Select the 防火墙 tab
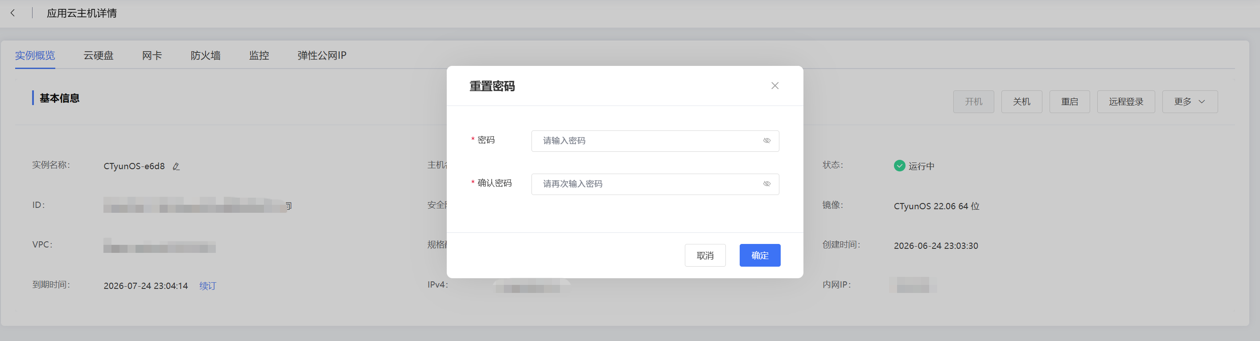 (x=206, y=55)
